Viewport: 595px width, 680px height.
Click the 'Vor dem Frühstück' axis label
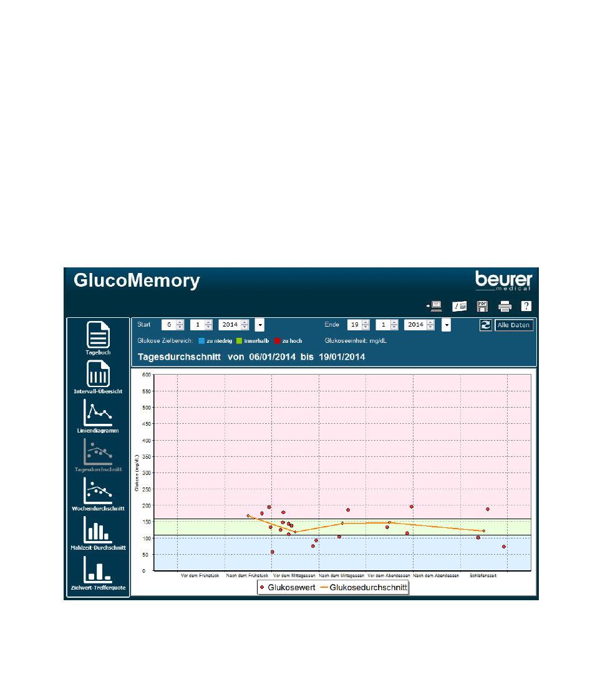(200, 576)
